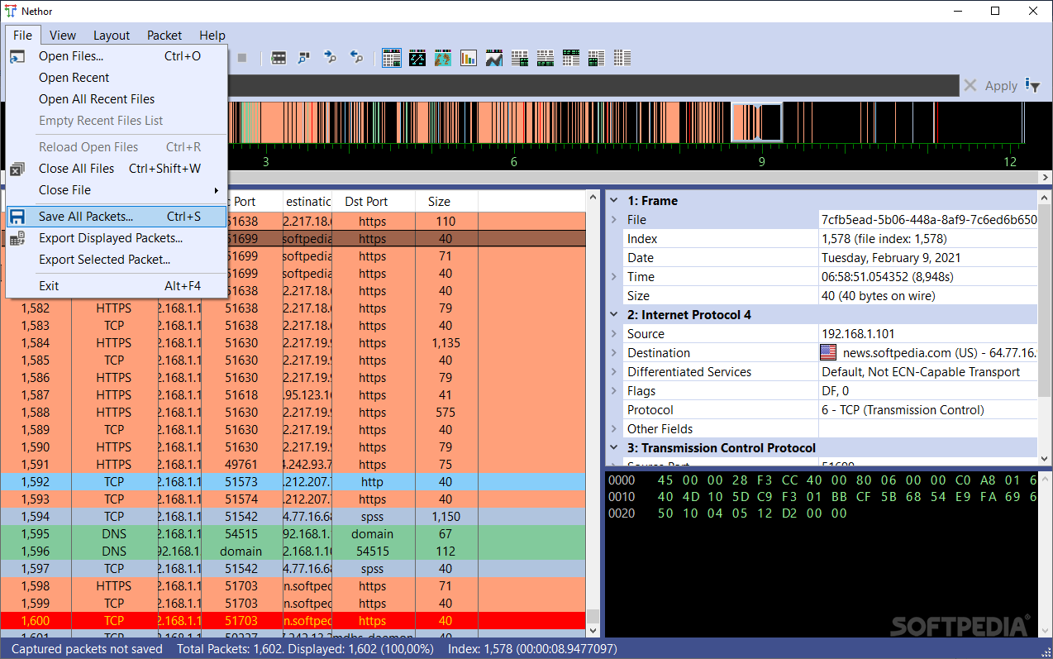Collapse the Transmission Control Protocol section
Image resolution: width=1053 pixels, height=659 pixels.
(x=614, y=448)
